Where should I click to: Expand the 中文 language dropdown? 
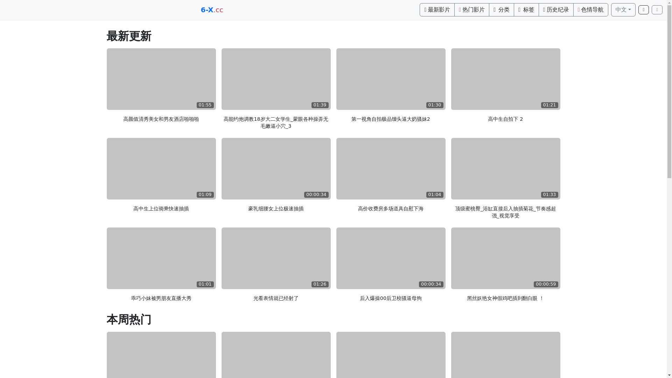(623, 10)
